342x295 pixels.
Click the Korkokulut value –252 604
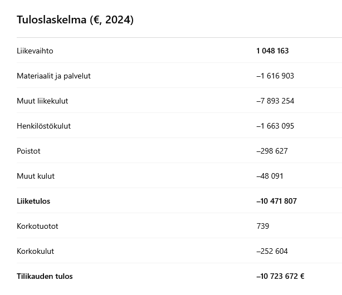click(272, 251)
